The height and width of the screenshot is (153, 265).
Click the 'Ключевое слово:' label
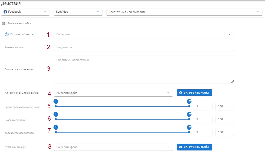(x=15, y=47)
